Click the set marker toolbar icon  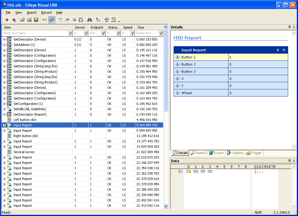106,20
